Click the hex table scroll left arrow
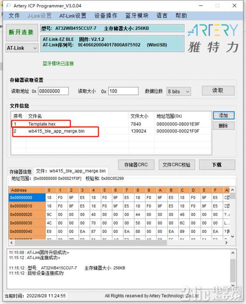This screenshot has height=304, width=246. point(11,242)
